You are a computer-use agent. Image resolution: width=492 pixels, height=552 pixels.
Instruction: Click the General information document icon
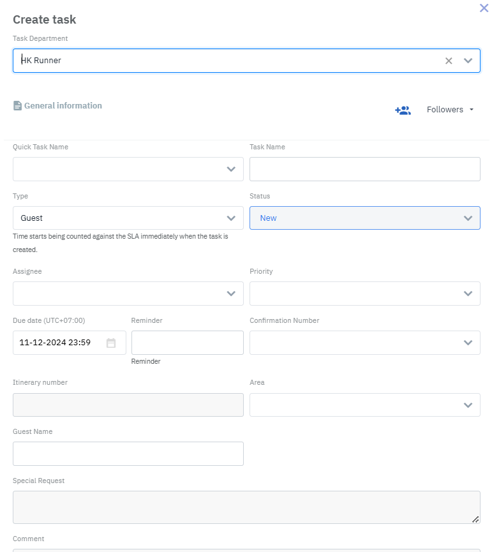pyautogui.click(x=18, y=106)
